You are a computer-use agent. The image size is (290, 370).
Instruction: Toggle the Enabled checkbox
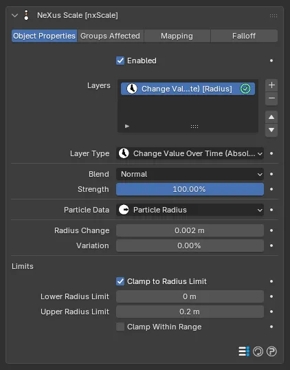coord(120,61)
